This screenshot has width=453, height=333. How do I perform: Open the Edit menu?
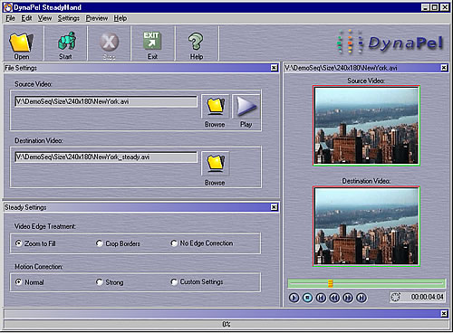[x=26, y=18]
